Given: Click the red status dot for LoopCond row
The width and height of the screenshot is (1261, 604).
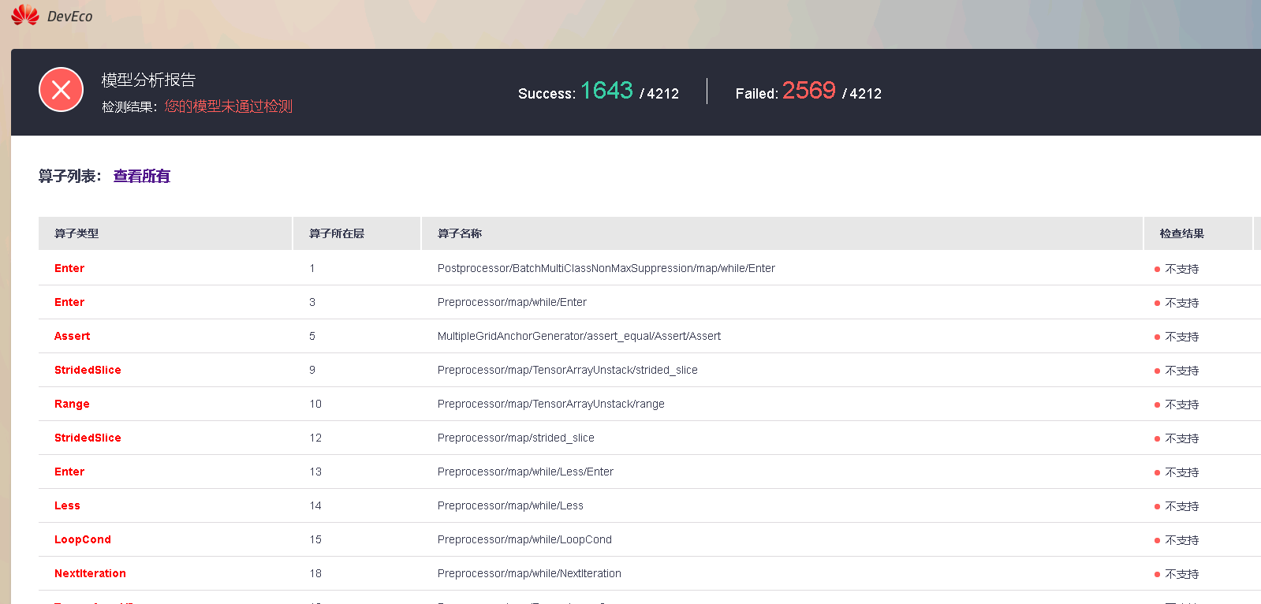Looking at the screenshot, I should point(1157,540).
